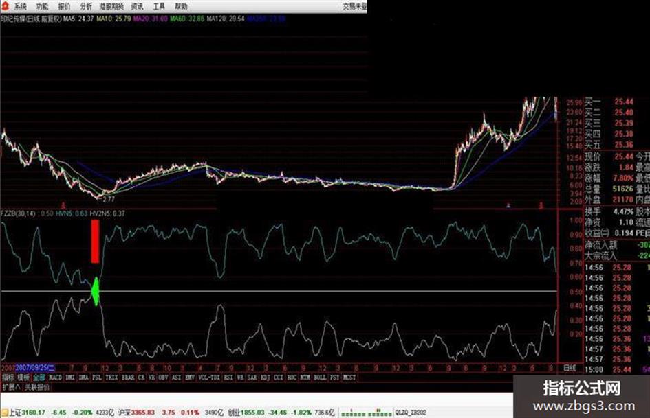Click the MA120: 29.54 label
This screenshot has height=418, width=650.
(226, 19)
